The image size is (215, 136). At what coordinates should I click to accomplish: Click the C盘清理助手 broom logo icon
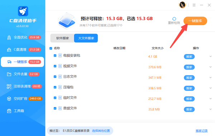pos(23,11)
